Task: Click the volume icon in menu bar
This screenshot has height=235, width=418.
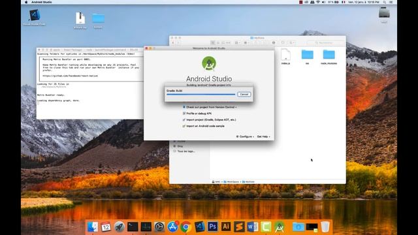Action: pyautogui.click(x=324, y=2)
